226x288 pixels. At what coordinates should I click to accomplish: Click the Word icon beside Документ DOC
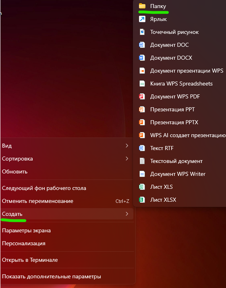click(x=142, y=45)
